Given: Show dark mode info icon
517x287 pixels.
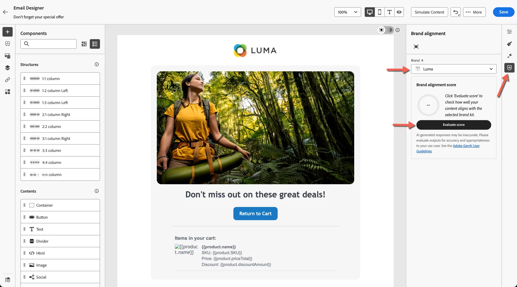Looking at the screenshot, I should [398, 30].
